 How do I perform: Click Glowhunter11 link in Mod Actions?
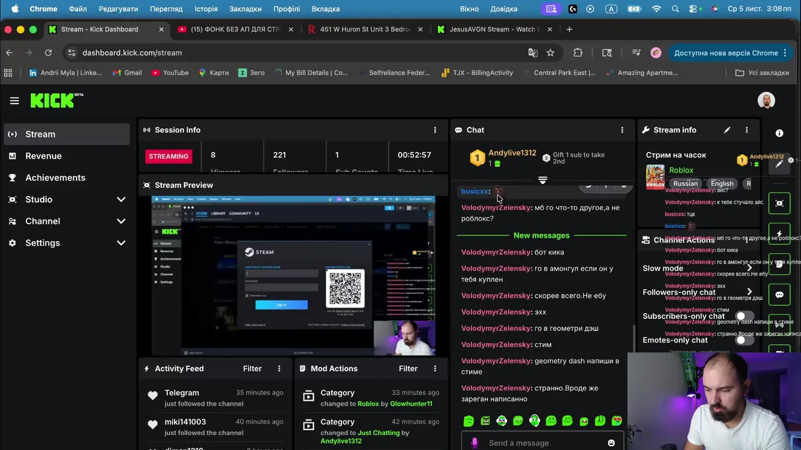coord(411,404)
